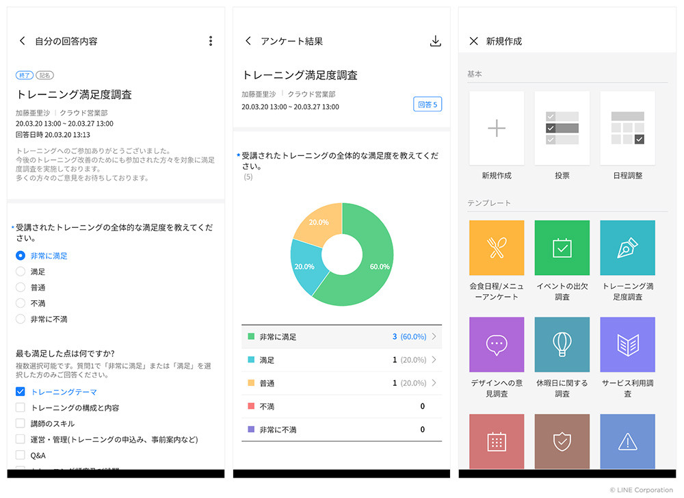Click the 回答日時 20.03.20 13:13 text
Image resolution: width=684 pixels, height=498 pixels.
click(x=53, y=135)
